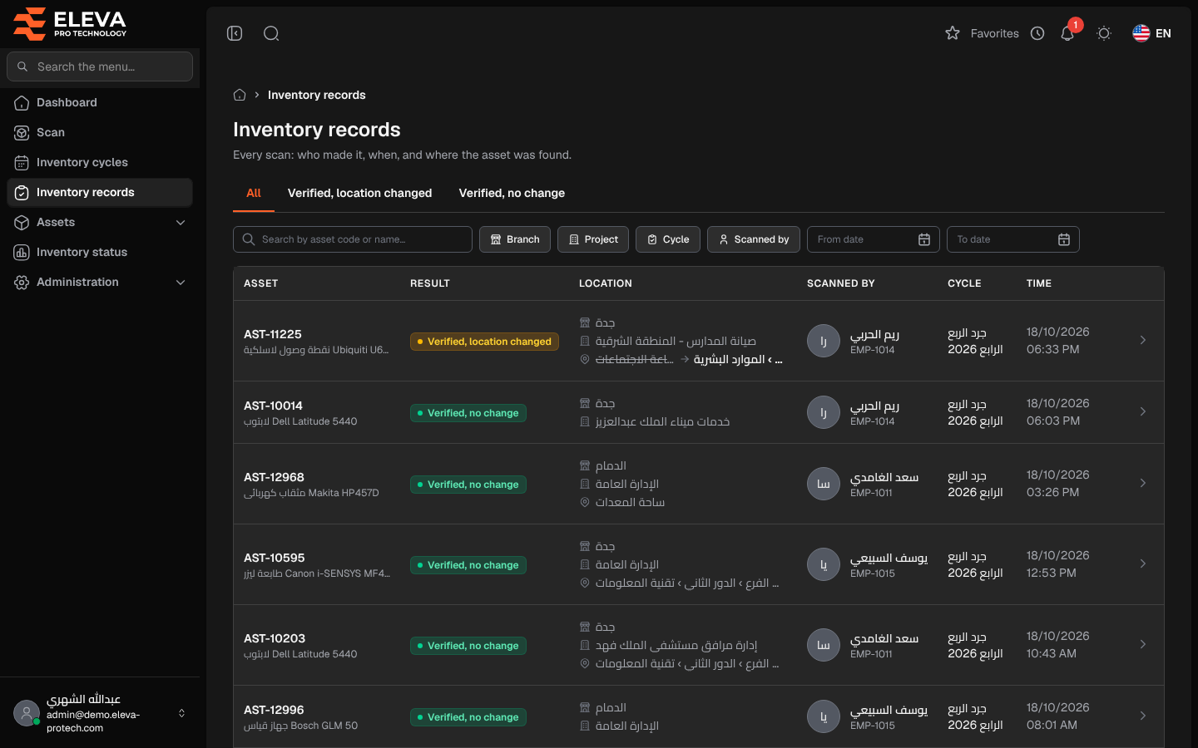Open row details chevron for AST-12996
Image resolution: width=1198 pixels, height=748 pixels.
pyautogui.click(x=1143, y=716)
